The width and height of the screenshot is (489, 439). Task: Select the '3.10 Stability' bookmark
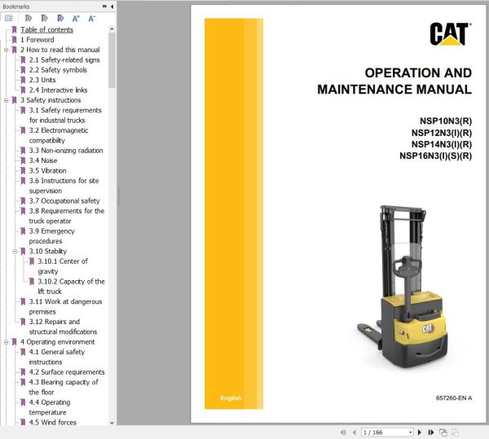pyautogui.click(x=48, y=251)
